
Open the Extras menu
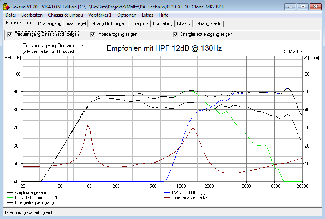point(148,15)
